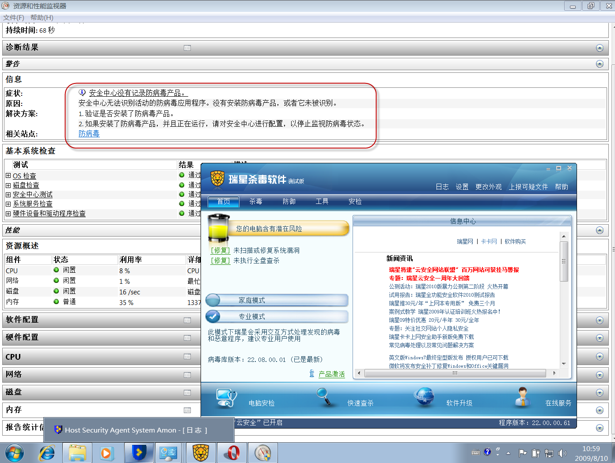The image size is (615, 463).
Task: Expand the 硬件配置 section chevron
Action: tap(600, 338)
